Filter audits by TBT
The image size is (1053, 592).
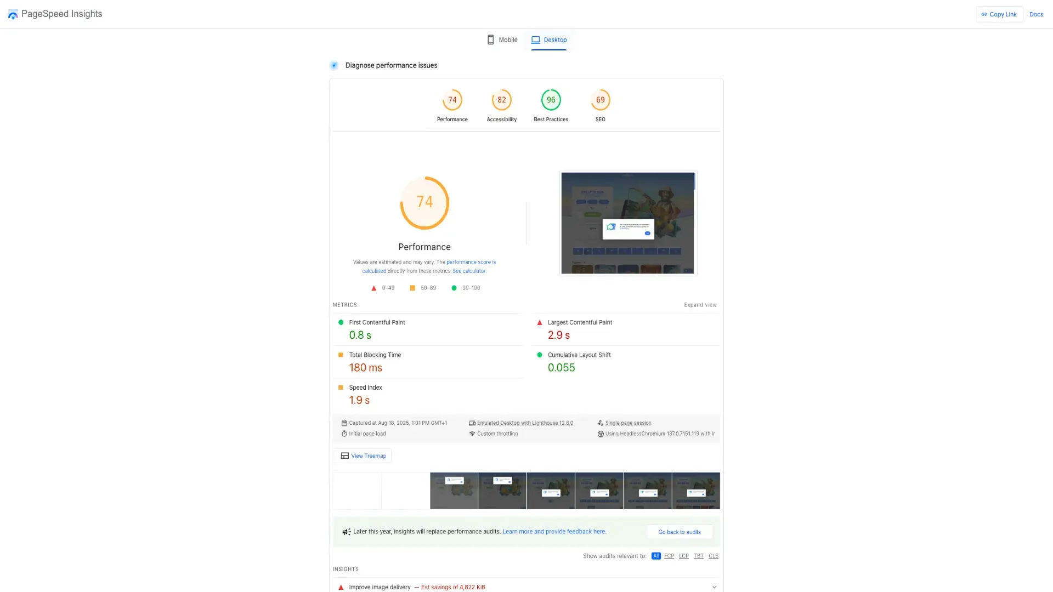coord(699,556)
